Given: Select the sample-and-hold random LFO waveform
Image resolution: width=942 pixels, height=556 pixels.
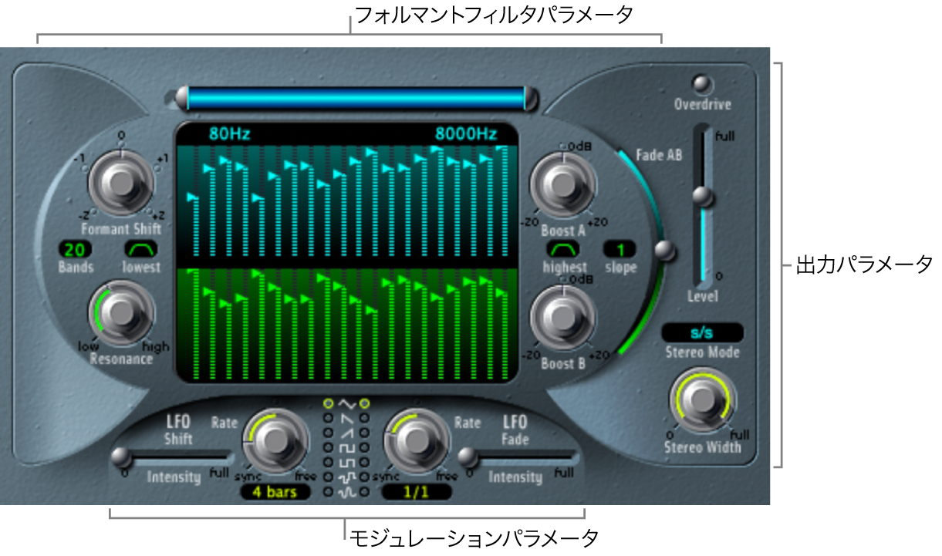Looking at the screenshot, I should click(x=327, y=476).
